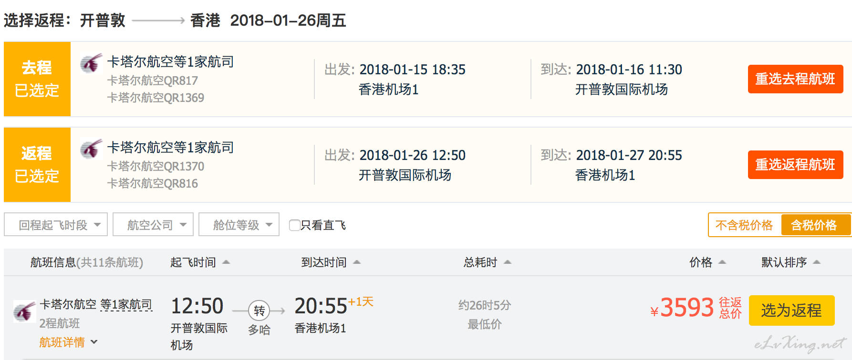Switch to 不含税价格 tax-excluded prices
The image size is (852, 360).
(x=744, y=225)
